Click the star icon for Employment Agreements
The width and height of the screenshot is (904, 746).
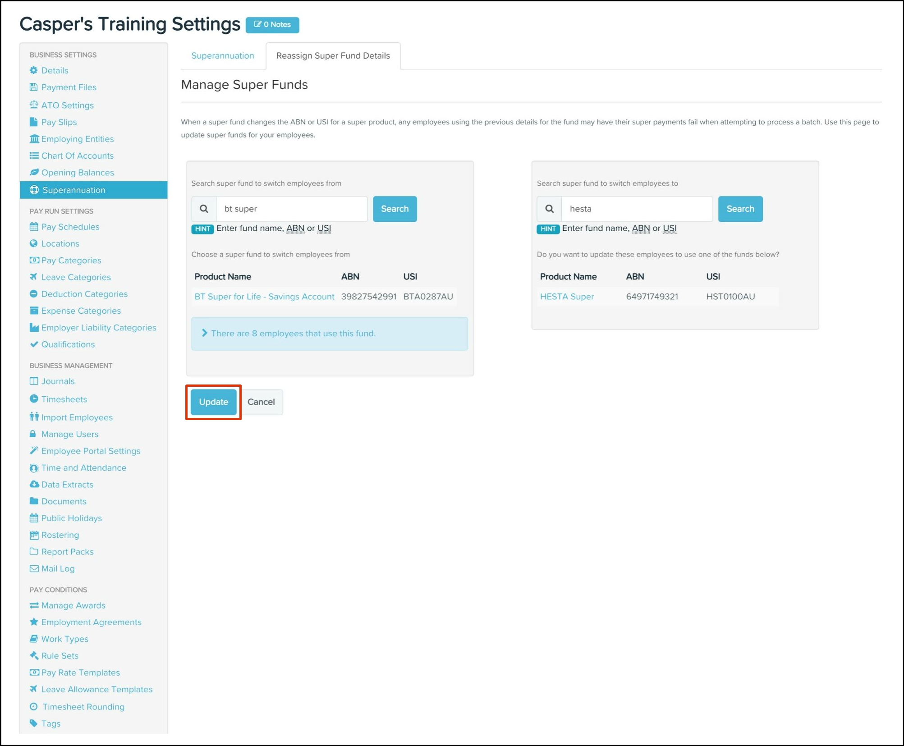(x=33, y=622)
